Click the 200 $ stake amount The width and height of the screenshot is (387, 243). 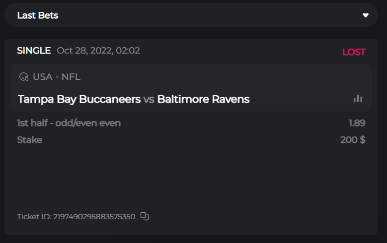pyautogui.click(x=353, y=140)
